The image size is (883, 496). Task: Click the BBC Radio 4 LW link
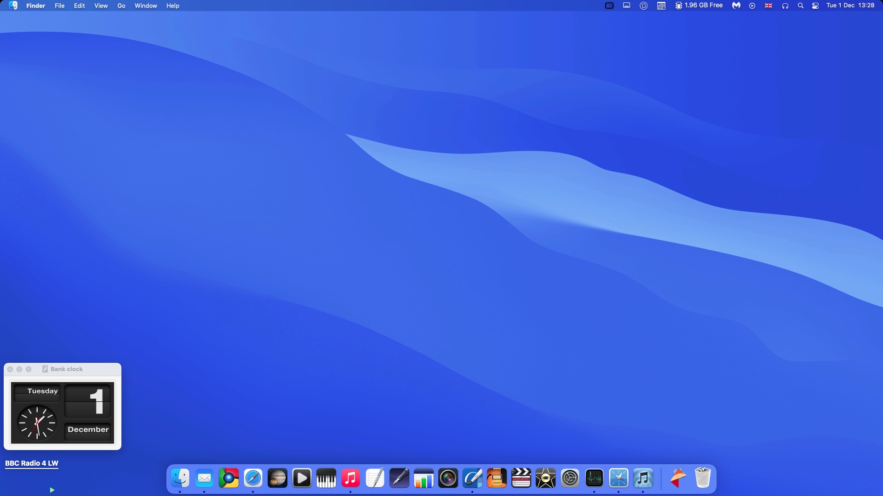32,463
